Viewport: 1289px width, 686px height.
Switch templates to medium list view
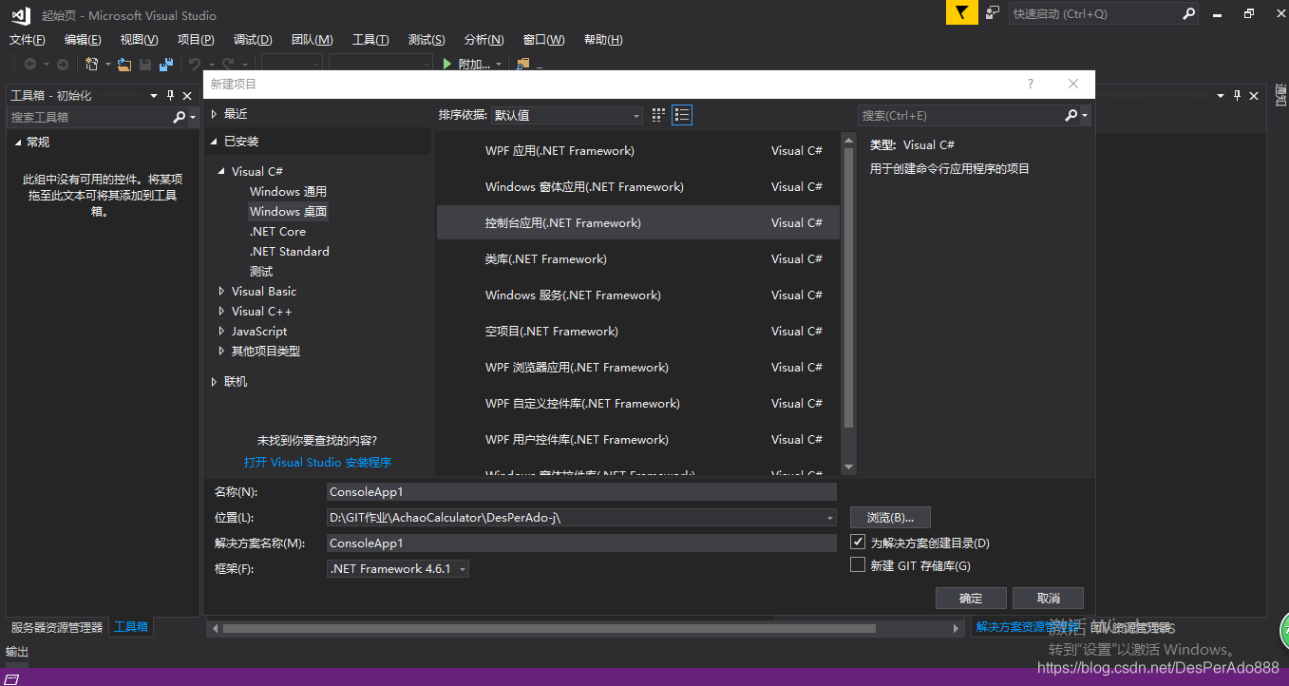pyautogui.click(x=682, y=115)
